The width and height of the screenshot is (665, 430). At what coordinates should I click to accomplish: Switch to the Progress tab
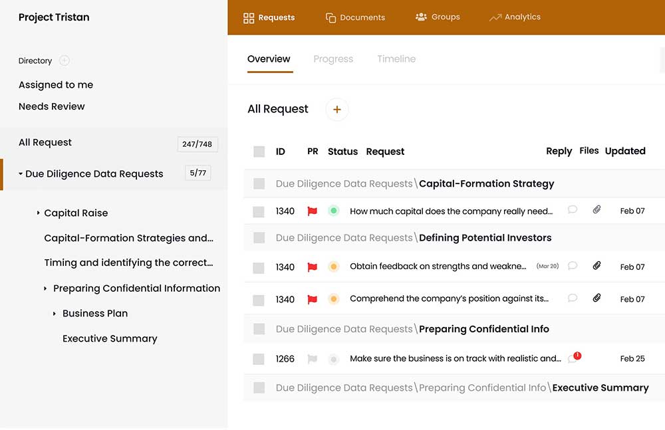[333, 59]
